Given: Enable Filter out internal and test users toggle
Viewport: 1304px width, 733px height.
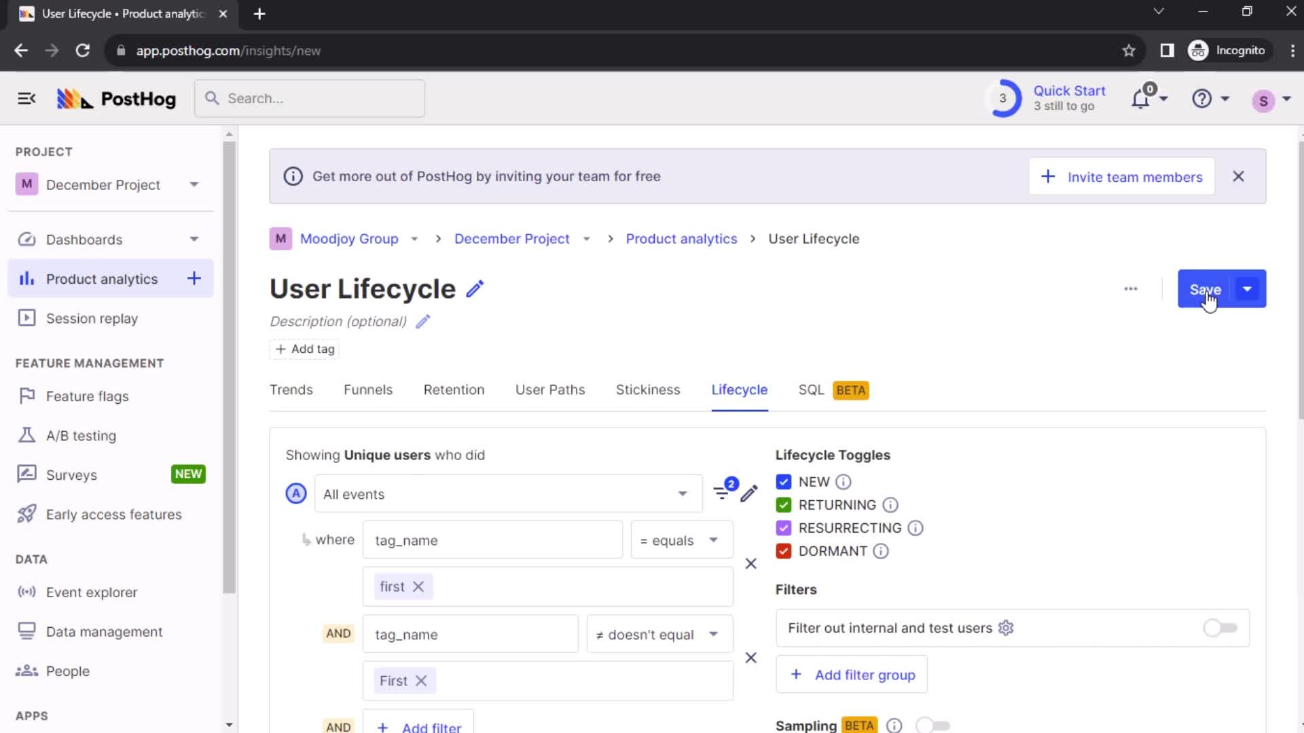Looking at the screenshot, I should coord(1220,627).
